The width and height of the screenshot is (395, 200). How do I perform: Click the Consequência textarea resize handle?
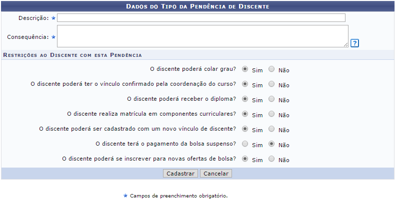[x=345, y=44]
